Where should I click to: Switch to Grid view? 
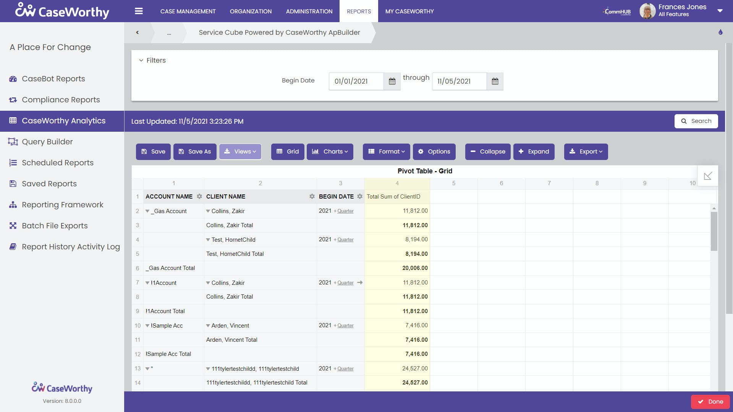click(x=288, y=152)
